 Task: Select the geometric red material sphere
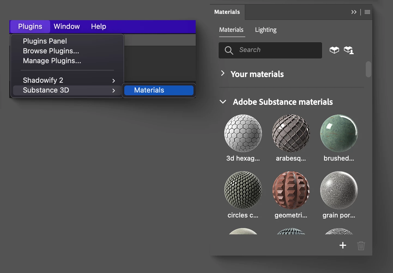point(291,190)
